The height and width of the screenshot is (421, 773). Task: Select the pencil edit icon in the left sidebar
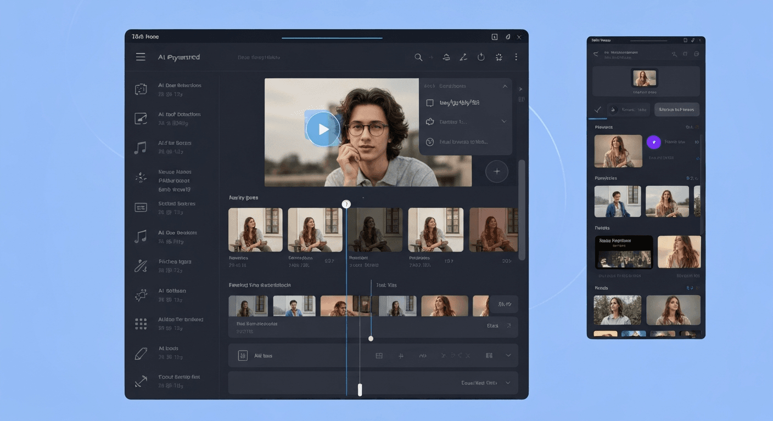[x=141, y=352]
